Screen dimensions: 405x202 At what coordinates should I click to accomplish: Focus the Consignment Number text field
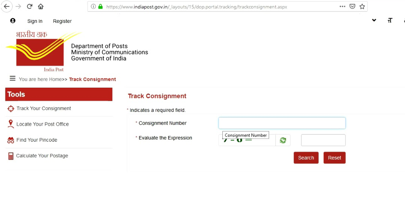282,123
